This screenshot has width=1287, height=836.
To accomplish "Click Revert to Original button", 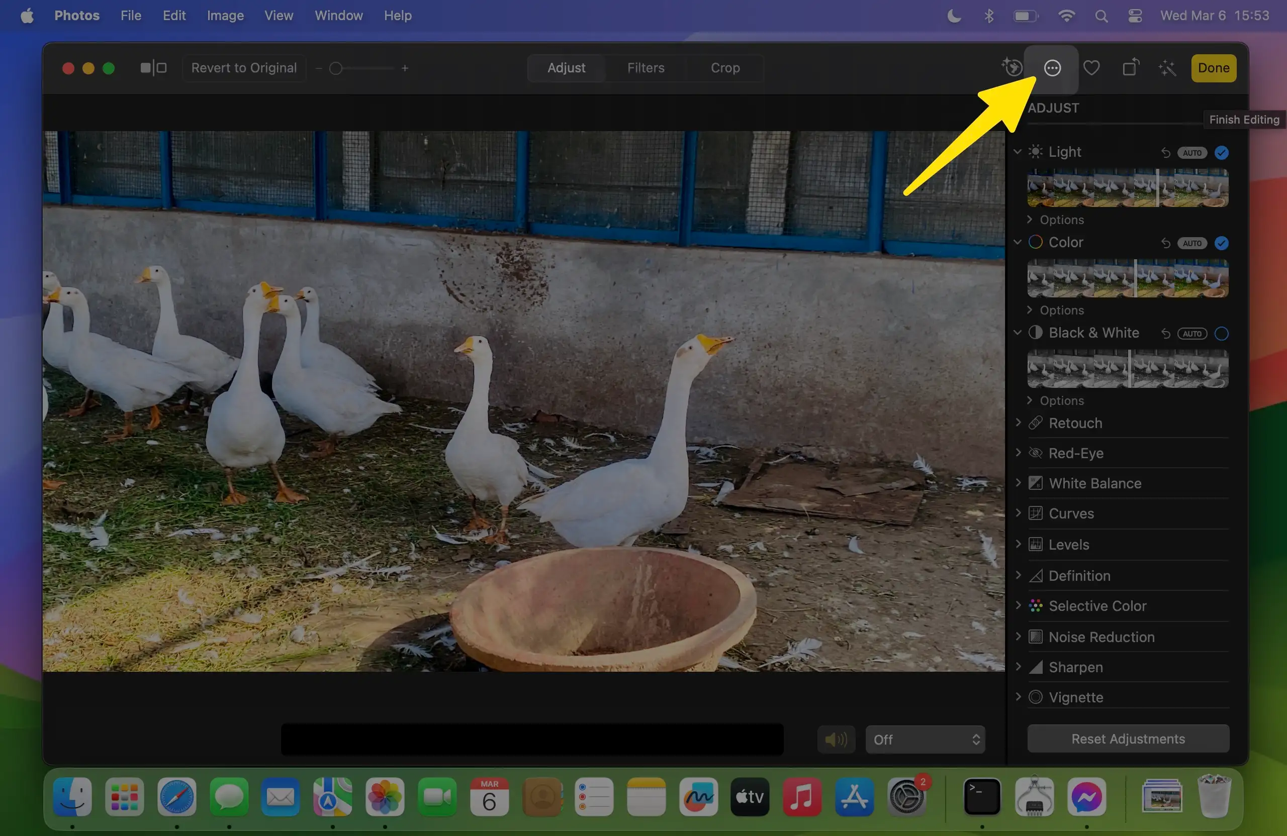I will (244, 68).
